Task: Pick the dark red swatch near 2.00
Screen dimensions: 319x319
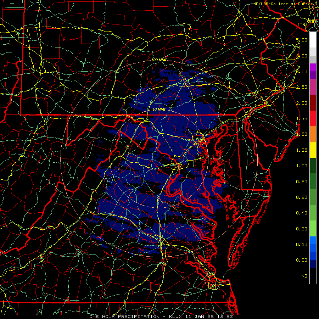Action: coord(313,103)
